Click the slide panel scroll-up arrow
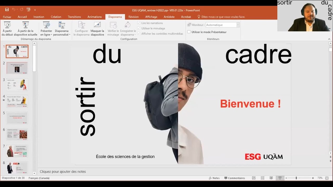Image resolution: width=333 pixels, height=187 pixels. [x=34, y=44]
